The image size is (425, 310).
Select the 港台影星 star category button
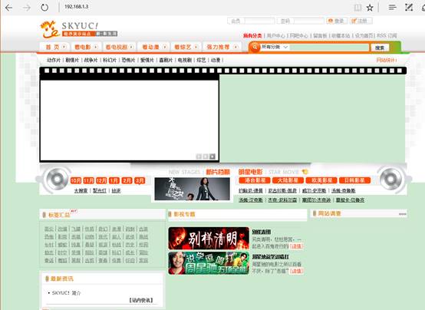tap(255, 180)
